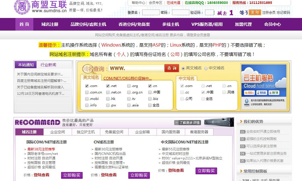The height and width of the screenshot is (181, 302).
Task: Click the WWW domain search input field
Action: point(134,68)
